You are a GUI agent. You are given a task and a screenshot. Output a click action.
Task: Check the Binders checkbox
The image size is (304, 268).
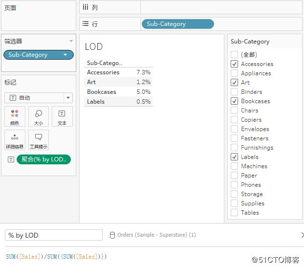coord(234,91)
